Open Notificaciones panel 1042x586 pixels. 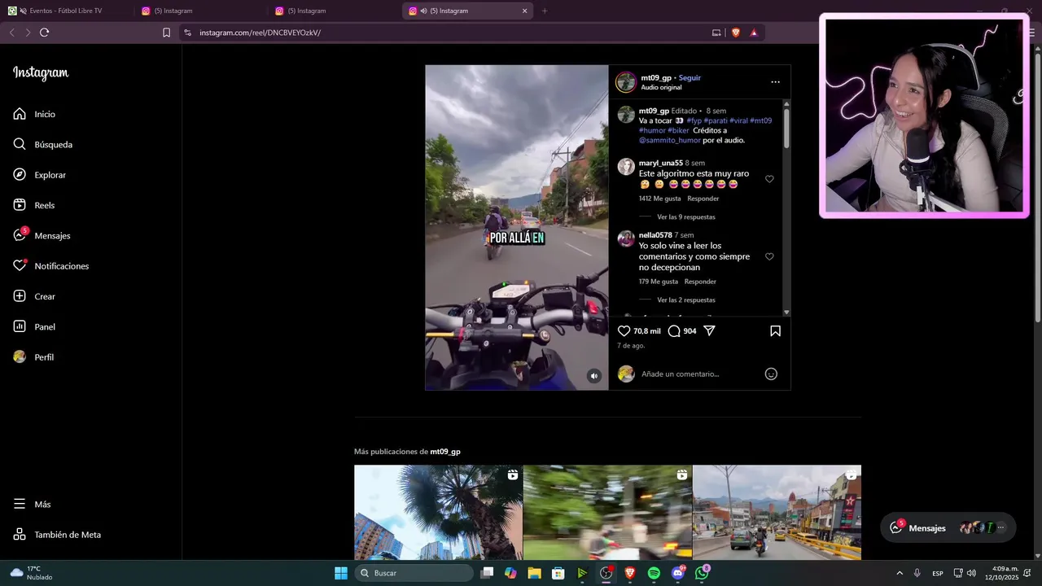click(50, 266)
